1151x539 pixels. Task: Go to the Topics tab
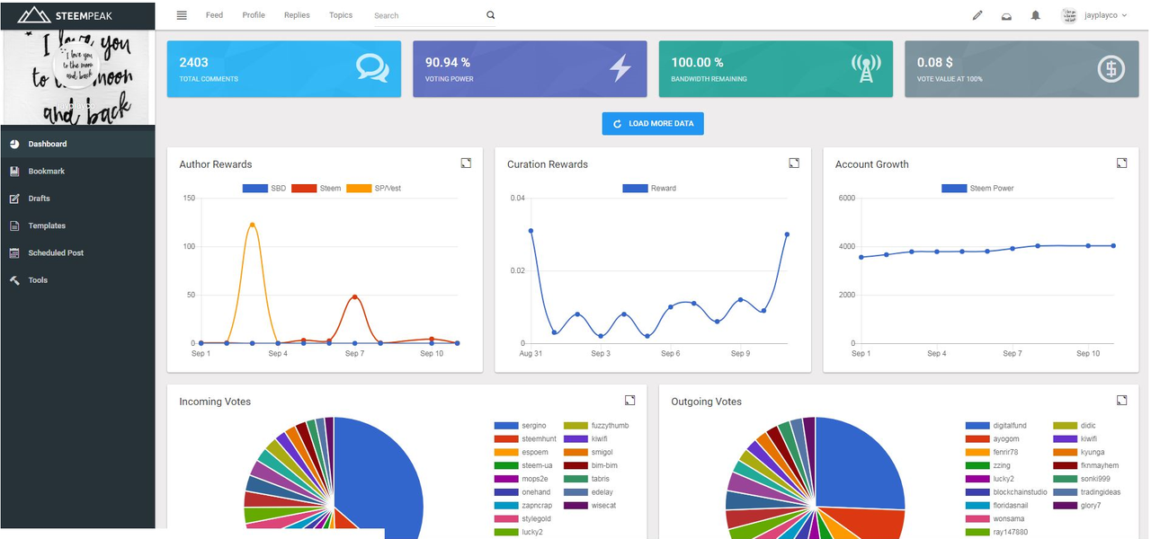coord(341,15)
